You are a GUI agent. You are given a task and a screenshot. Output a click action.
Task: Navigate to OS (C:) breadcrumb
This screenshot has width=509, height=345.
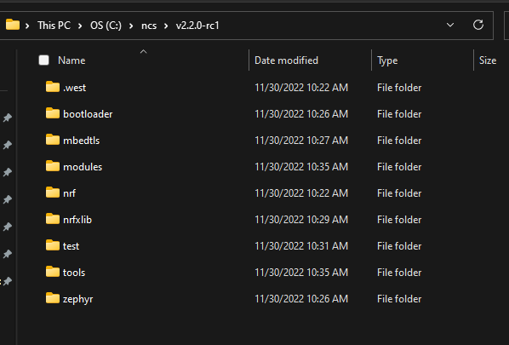(x=106, y=26)
